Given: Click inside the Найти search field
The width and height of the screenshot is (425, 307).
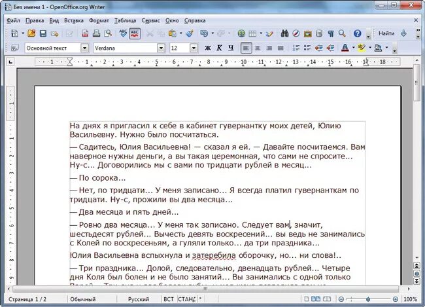Looking at the screenshot, I should tap(386, 33).
